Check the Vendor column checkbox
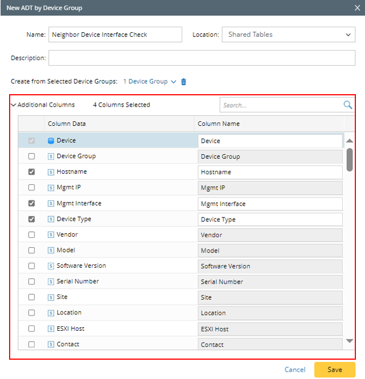The image size is (365, 379). [32, 235]
